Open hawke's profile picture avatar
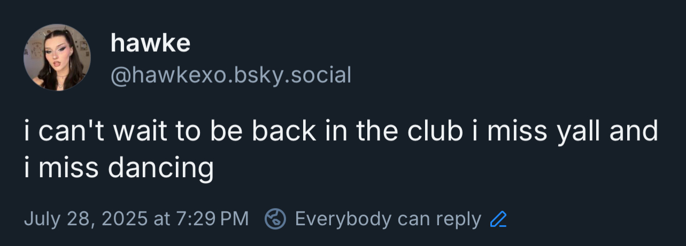Screen dimensions: 686x246 click(57, 58)
